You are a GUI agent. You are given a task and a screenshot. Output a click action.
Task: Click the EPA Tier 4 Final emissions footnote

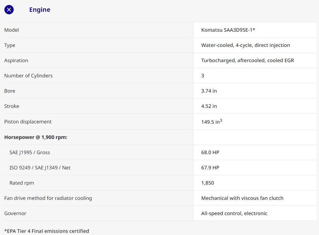pyautogui.click(x=46, y=231)
